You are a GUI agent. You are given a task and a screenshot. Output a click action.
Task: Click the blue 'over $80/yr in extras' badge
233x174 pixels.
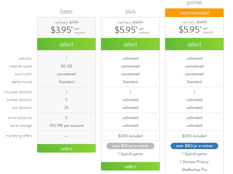click(194, 146)
